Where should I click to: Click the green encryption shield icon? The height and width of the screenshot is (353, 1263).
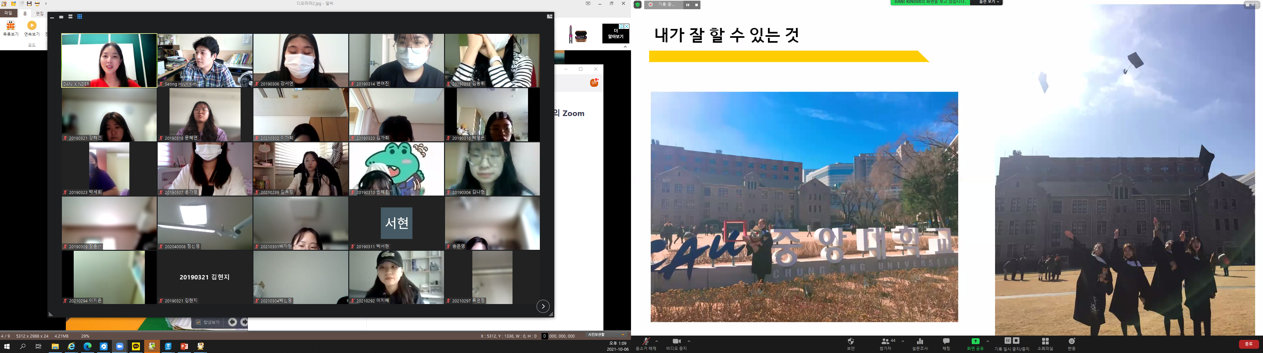pyautogui.click(x=637, y=5)
